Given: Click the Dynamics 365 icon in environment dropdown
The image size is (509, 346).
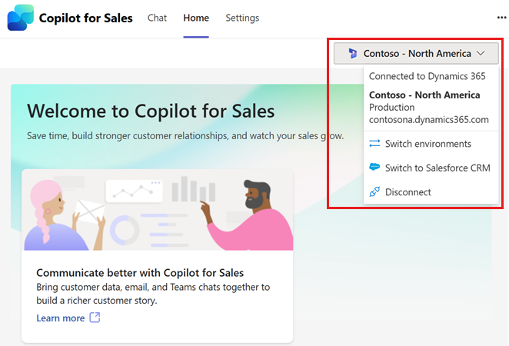Looking at the screenshot, I should click(x=353, y=53).
